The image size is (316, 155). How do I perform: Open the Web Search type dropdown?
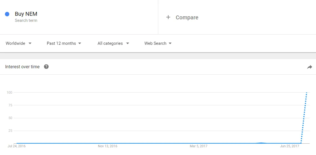click(158, 43)
